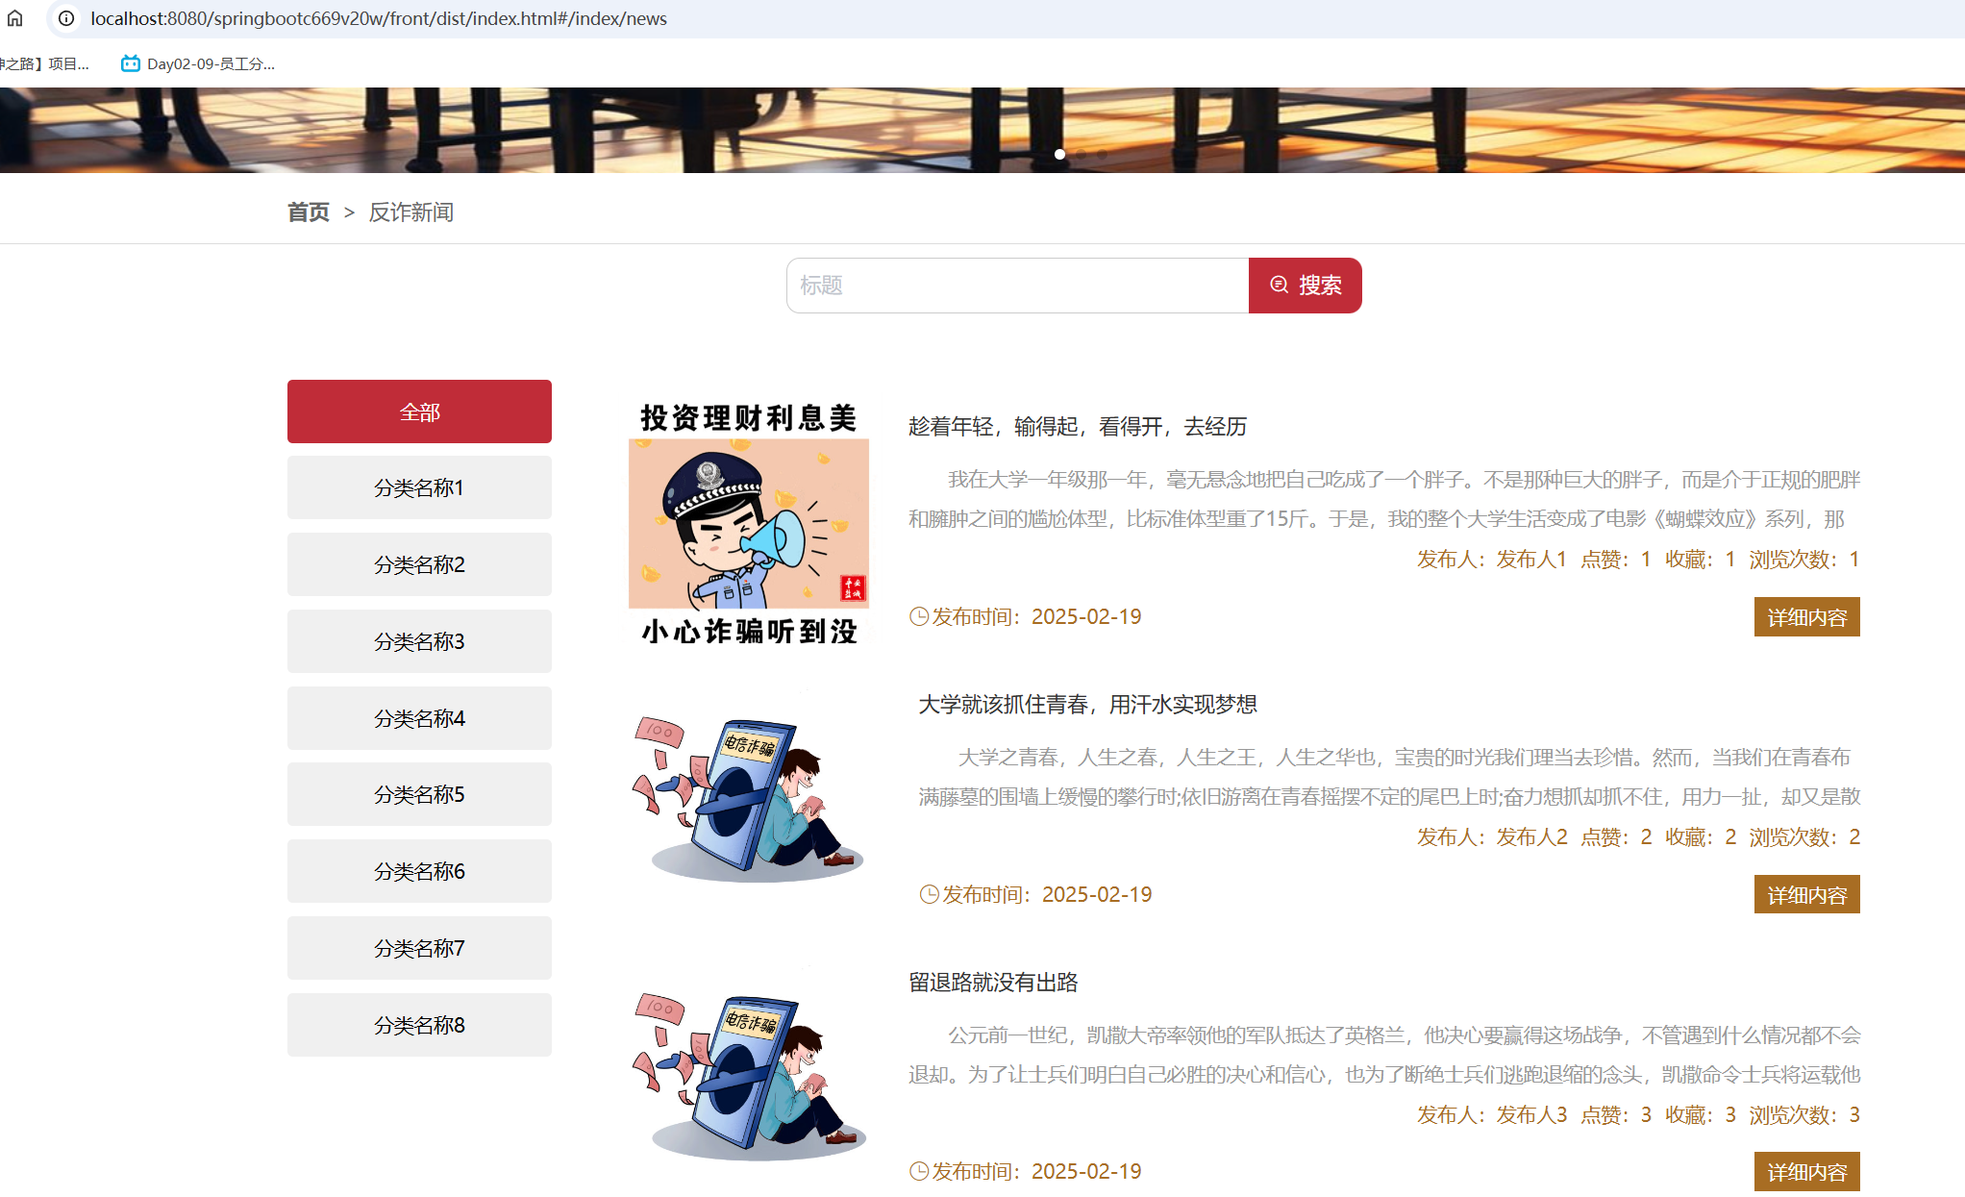Click the clock icon beside the first publish date
The image size is (1965, 1197).
click(919, 617)
